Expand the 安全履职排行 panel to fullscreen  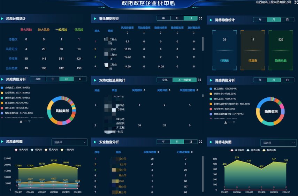pyautogui.click(x=200, y=18)
